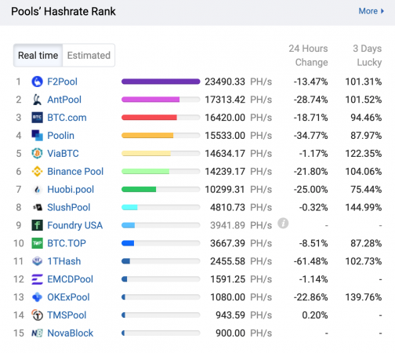Click the 16420.00 PH/s hashrate value
This screenshot has width=395, height=353.
tap(238, 118)
